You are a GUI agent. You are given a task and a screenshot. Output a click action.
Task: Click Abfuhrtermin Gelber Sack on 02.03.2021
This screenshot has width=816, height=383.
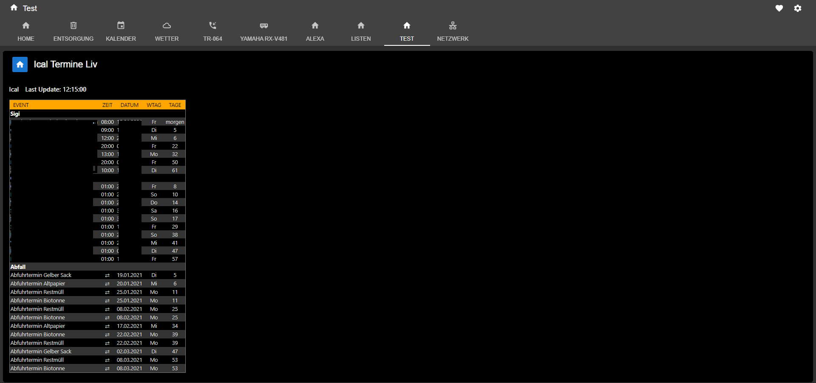tap(41, 352)
